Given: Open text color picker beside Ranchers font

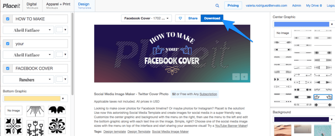Looking at the screenshot, I should point(62,80).
